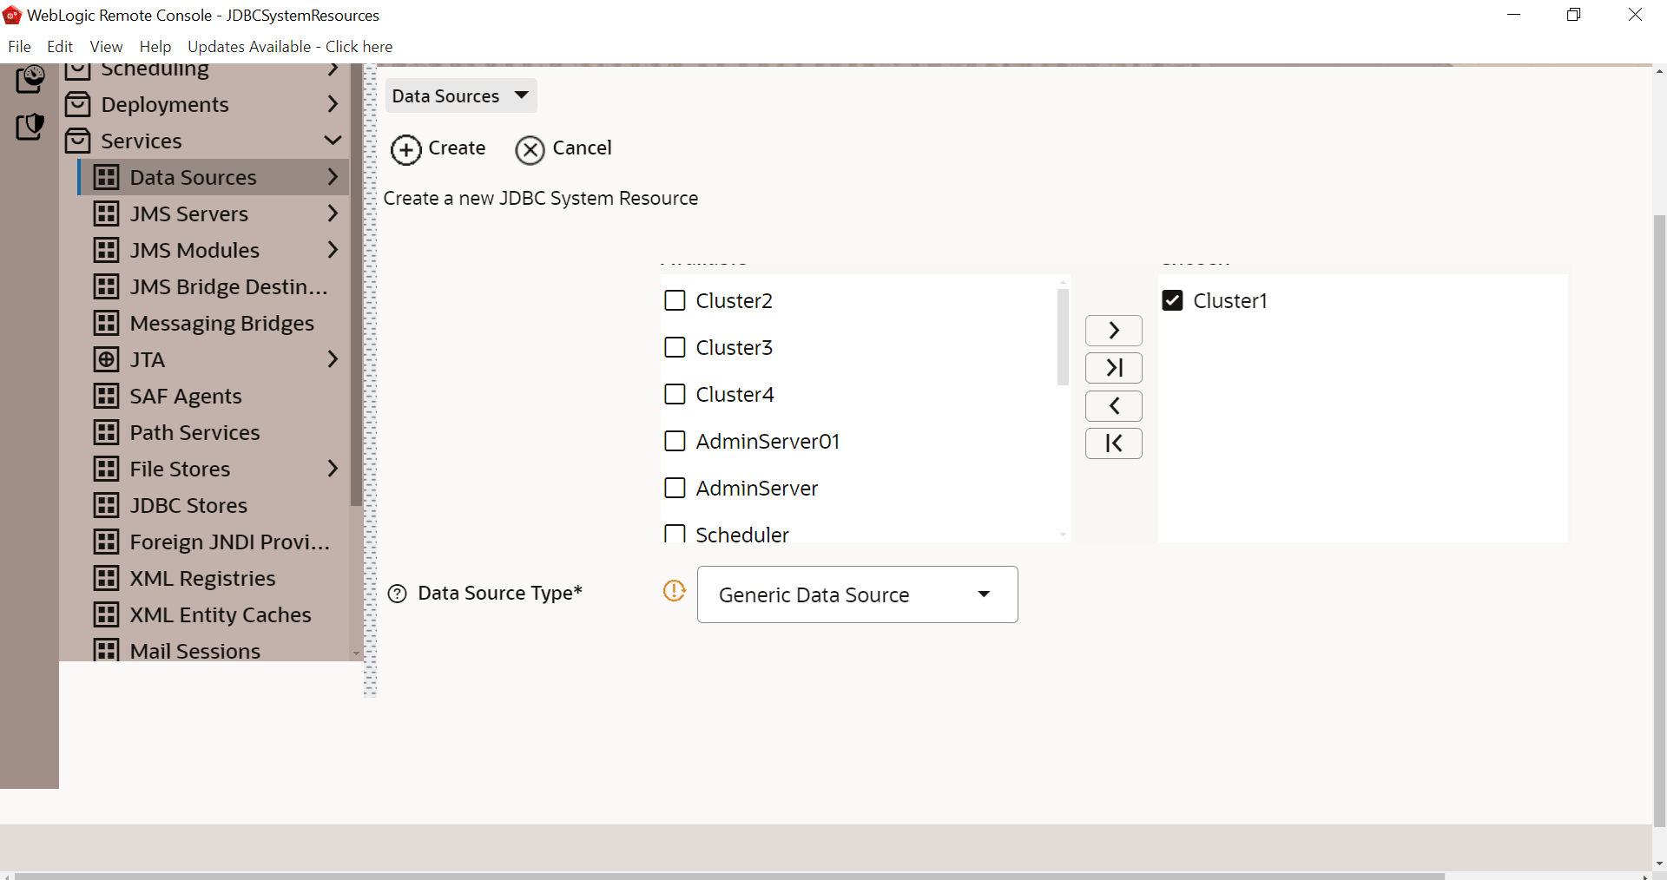Image resolution: width=1667 pixels, height=880 pixels.
Task: Select SAF Agents in the tree
Action: [186, 396]
